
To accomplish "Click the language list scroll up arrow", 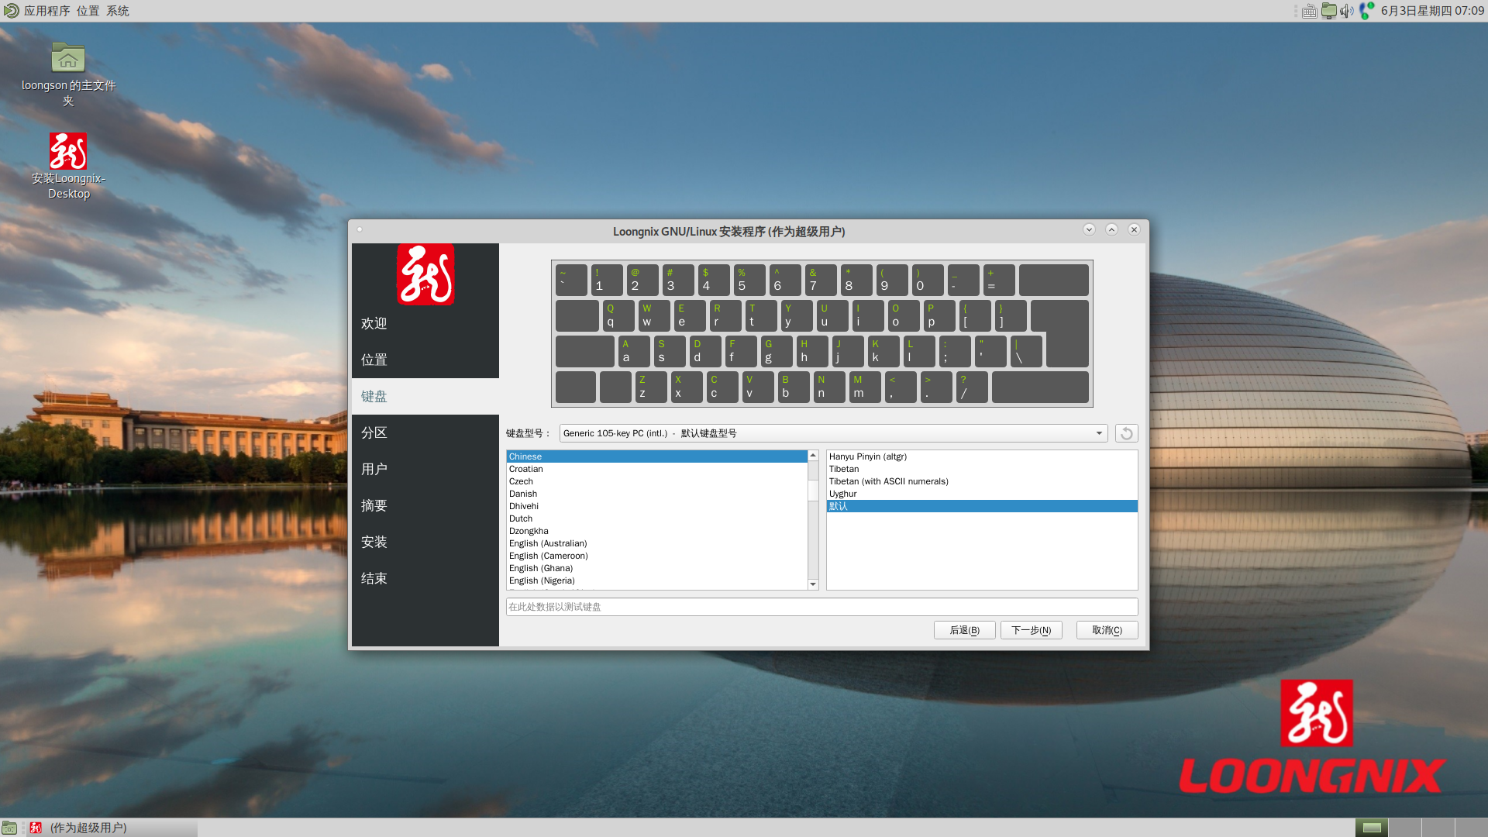I will click(813, 456).
